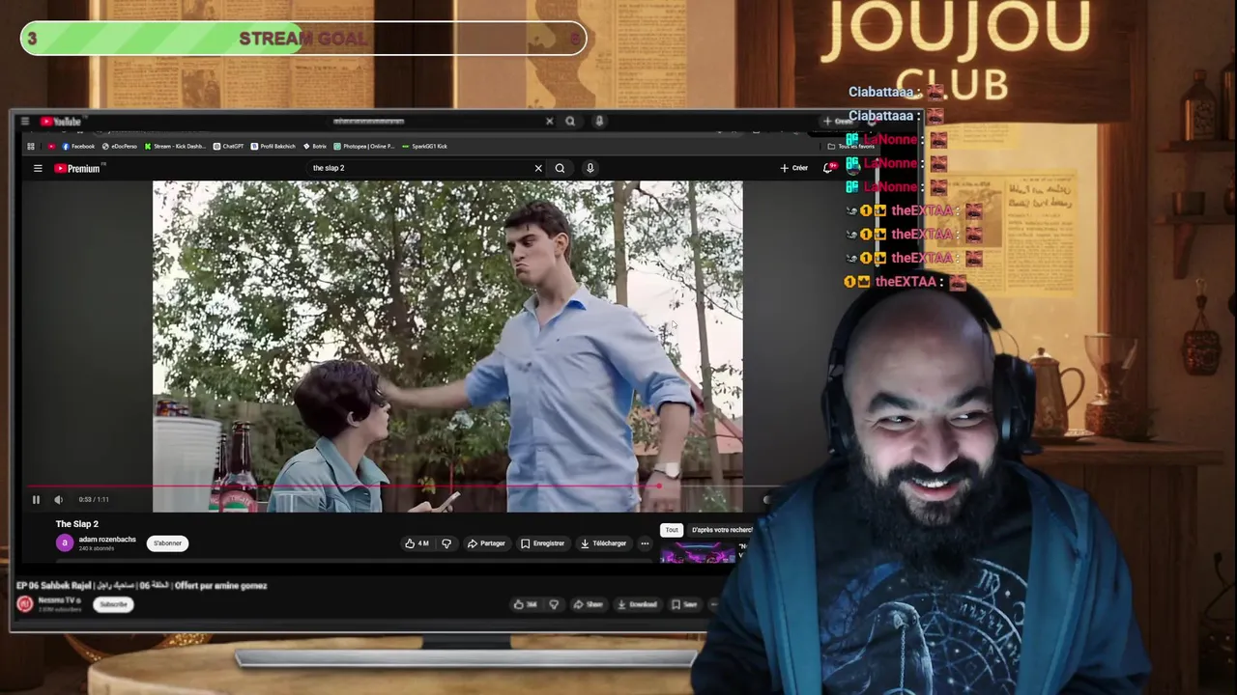Open the ChatGPT bookmark

(x=229, y=147)
